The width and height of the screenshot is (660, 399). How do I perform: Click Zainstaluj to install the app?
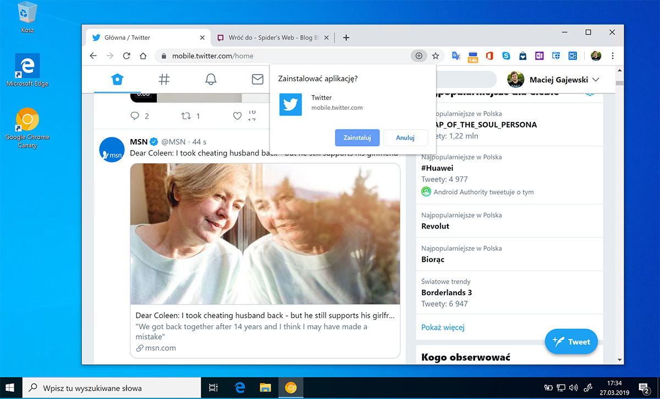tap(357, 137)
